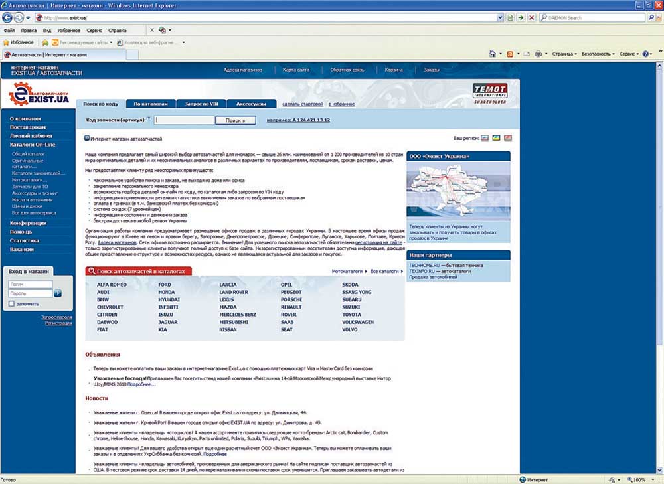Viewport: 664px width, 484px height.
Task: Open the Print button dropdown arrow
Action: pos(546,54)
